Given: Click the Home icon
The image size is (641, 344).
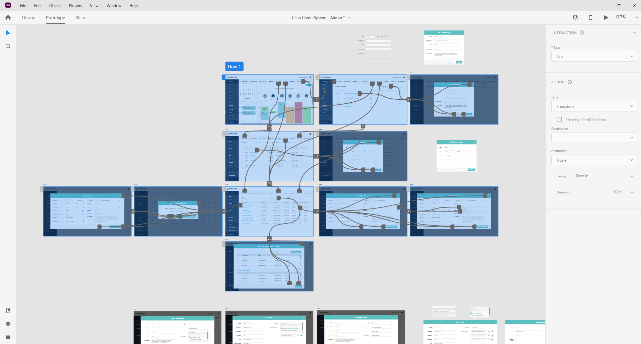Looking at the screenshot, I should point(8,17).
